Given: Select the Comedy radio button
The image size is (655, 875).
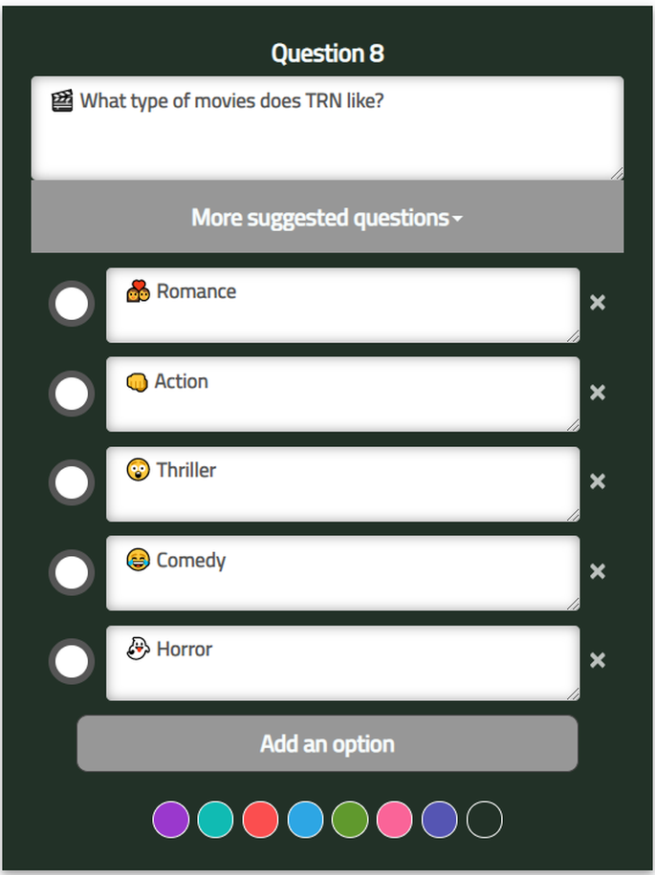Looking at the screenshot, I should coord(72,572).
